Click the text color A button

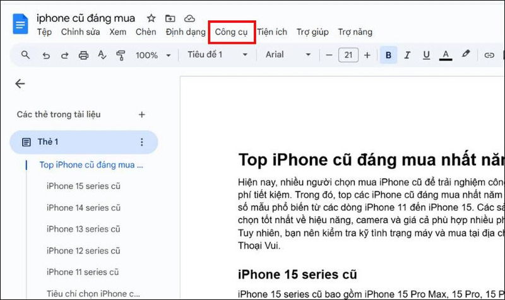pos(446,55)
